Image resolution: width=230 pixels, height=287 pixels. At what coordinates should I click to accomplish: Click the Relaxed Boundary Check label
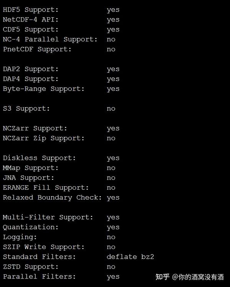[52, 197]
